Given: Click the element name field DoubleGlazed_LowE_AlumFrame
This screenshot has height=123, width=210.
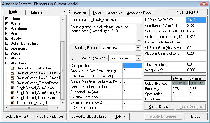Looking at the screenshot, I should (106, 20).
